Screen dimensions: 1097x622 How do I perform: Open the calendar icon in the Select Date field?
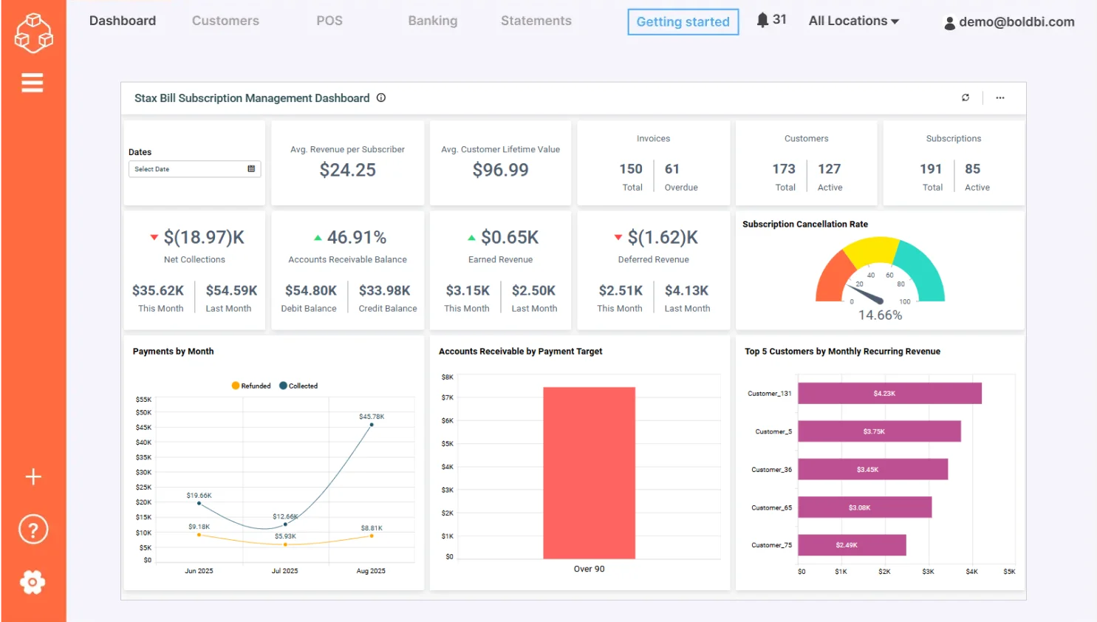point(251,169)
